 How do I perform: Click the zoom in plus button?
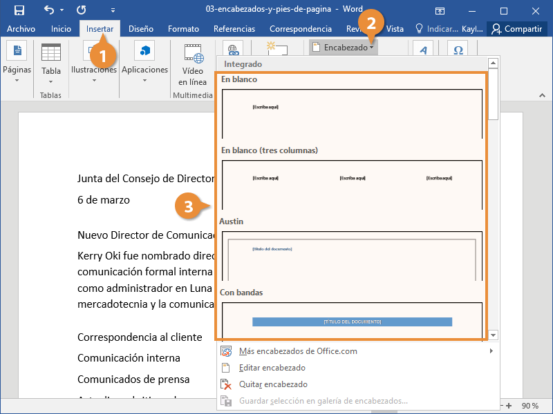pyautogui.click(x=509, y=406)
